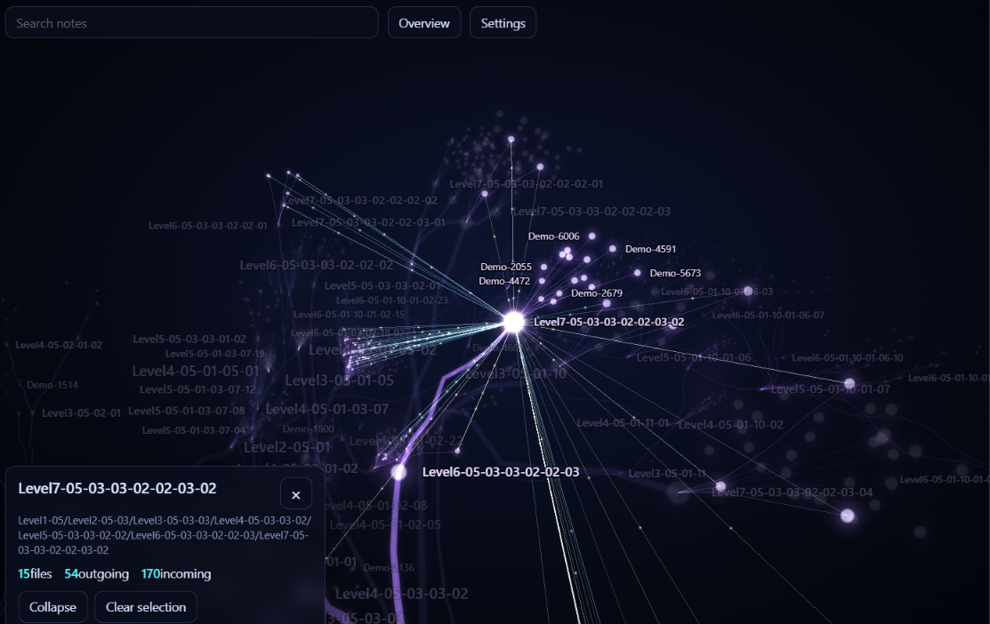Image resolution: width=990 pixels, height=624 pixels.
Task: Click the 170 incoming count
Action: (x=176, y=573)
